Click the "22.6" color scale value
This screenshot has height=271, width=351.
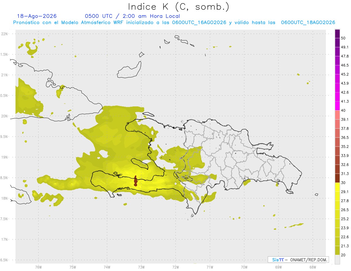tap(345, 237)
